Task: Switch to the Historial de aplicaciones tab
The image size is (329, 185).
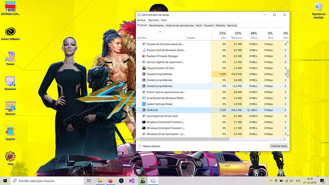Action: click(x=180, y=25)
